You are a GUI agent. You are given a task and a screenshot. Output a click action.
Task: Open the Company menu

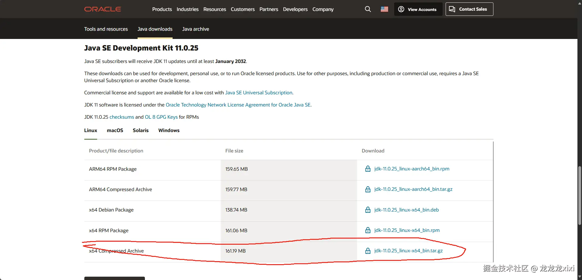323,9
